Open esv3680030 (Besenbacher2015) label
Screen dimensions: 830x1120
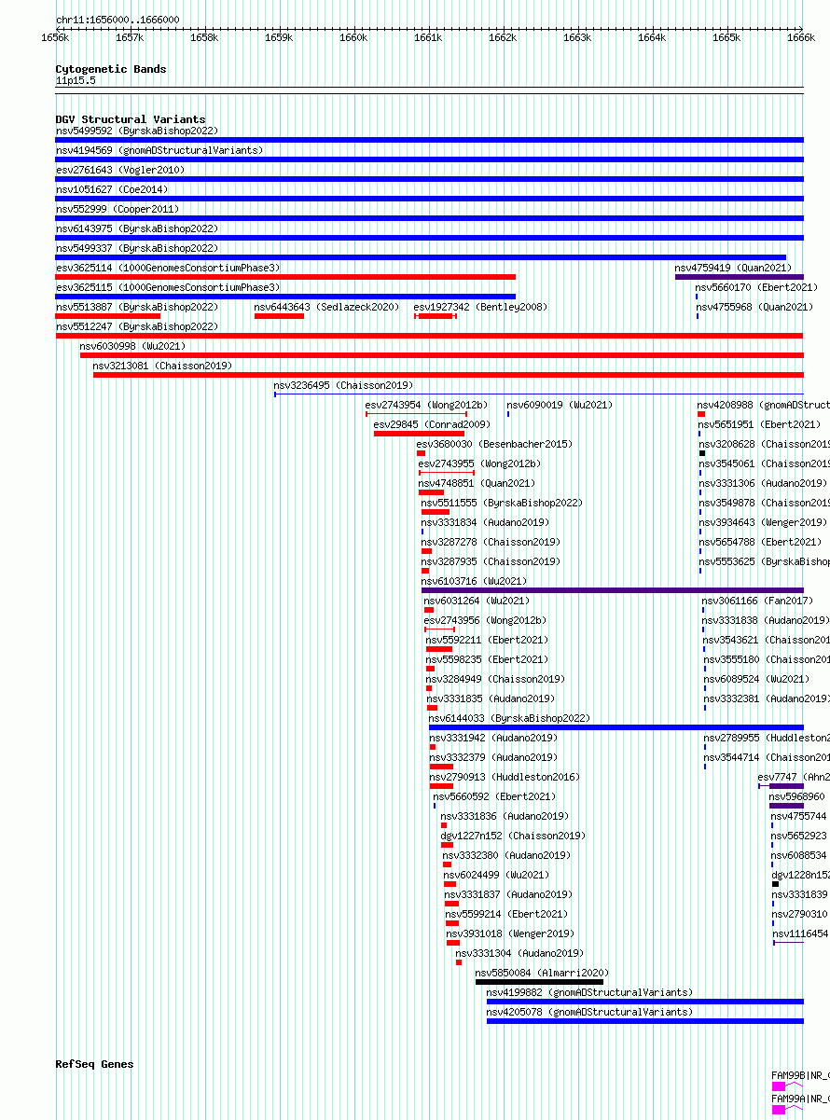(494, 445)
